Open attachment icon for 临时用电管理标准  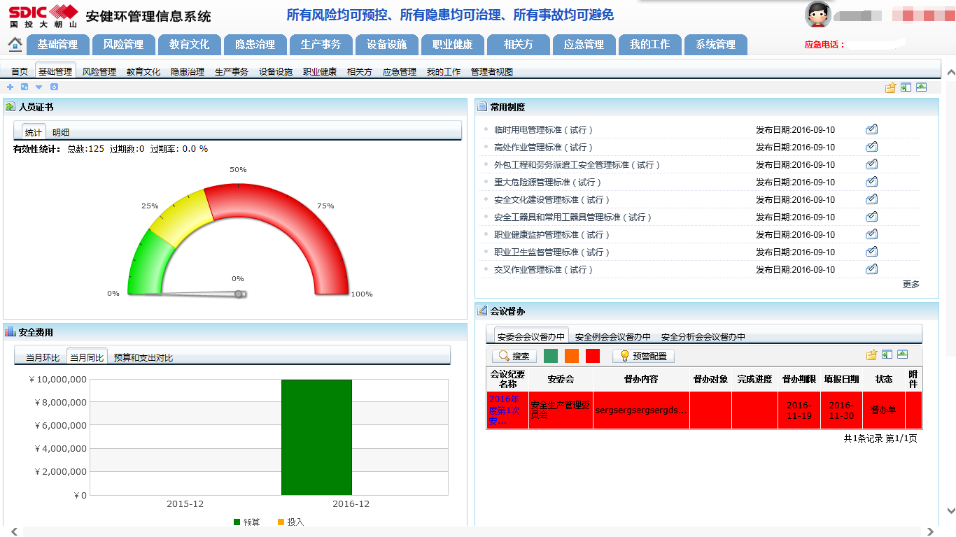(x=871, y=129)
